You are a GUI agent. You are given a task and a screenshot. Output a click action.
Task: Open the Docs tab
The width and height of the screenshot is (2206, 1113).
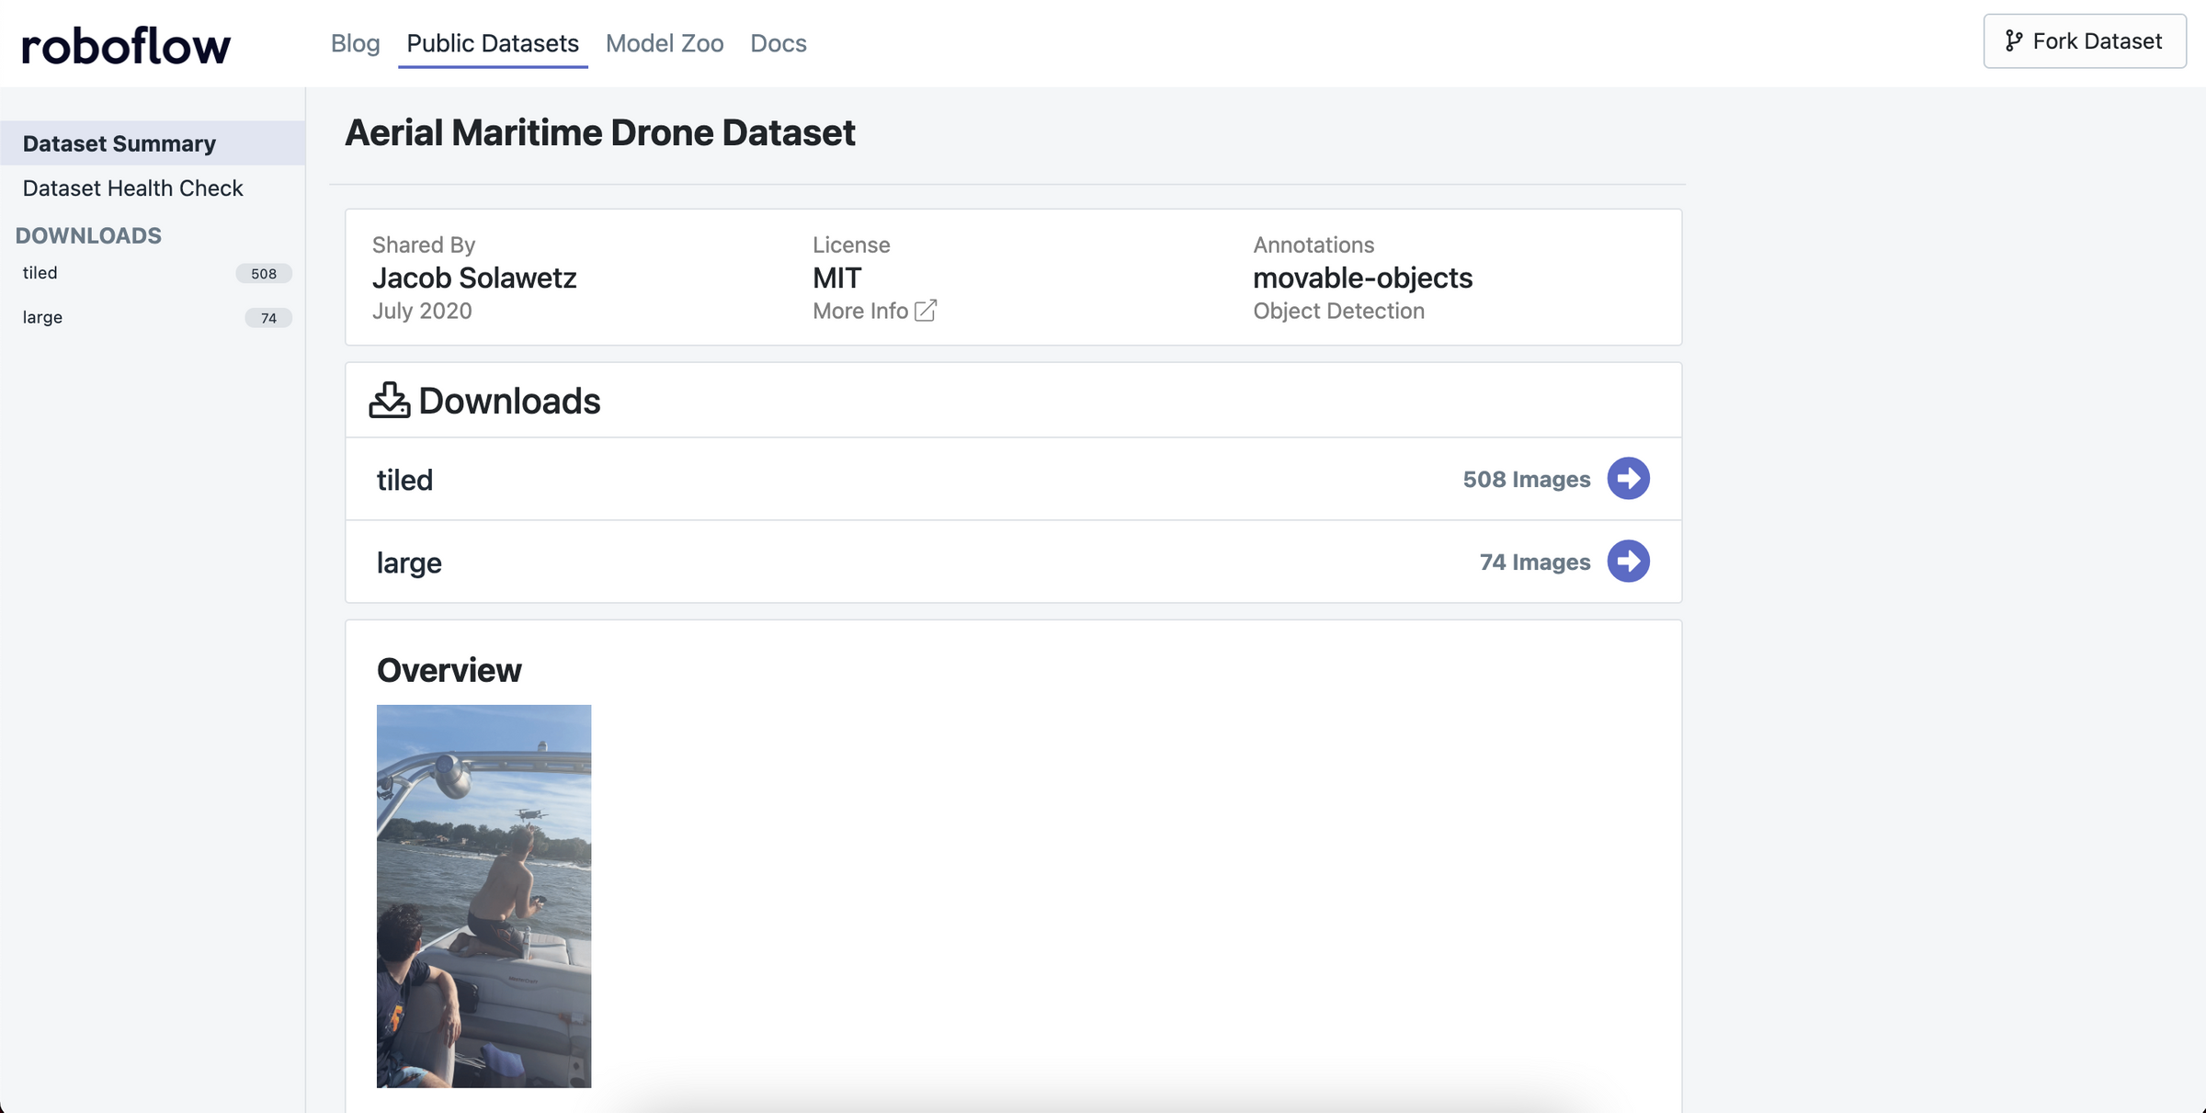[x=779, y=43]
